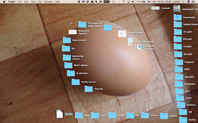Select the D91 folder
198x123 pixels.
point(130,115)
